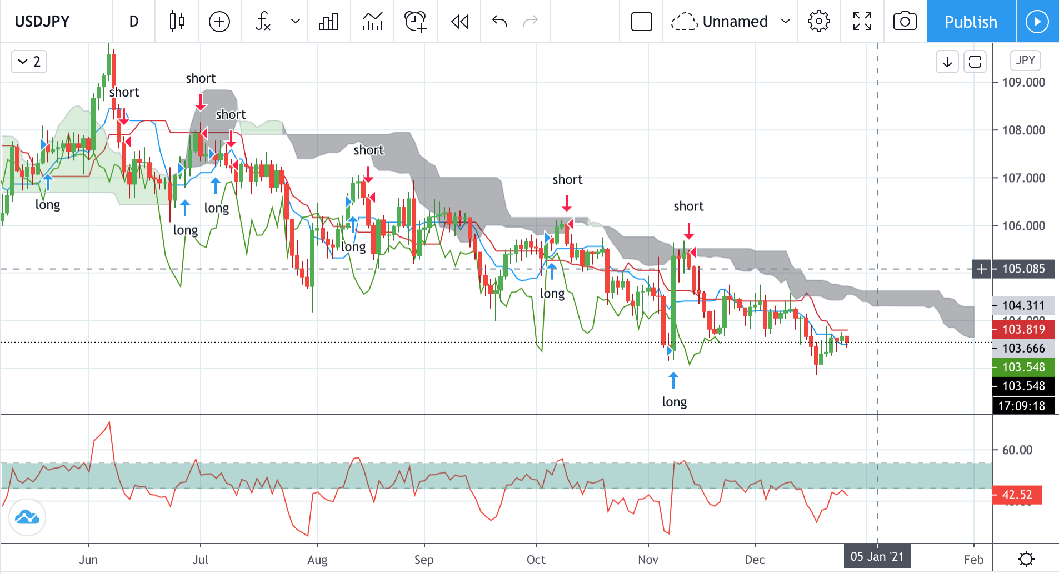Viewport: 1059px width, 574px height.
Task: Maximize the chart pane icon
Action: (975, 61)
